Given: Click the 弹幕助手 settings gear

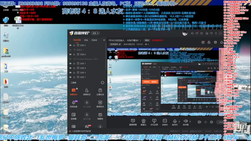Looking at the screenshot, I should pyautogui.click(x=77, y=89).
